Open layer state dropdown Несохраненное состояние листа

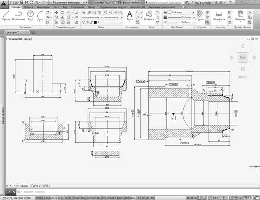click(102, 17)
